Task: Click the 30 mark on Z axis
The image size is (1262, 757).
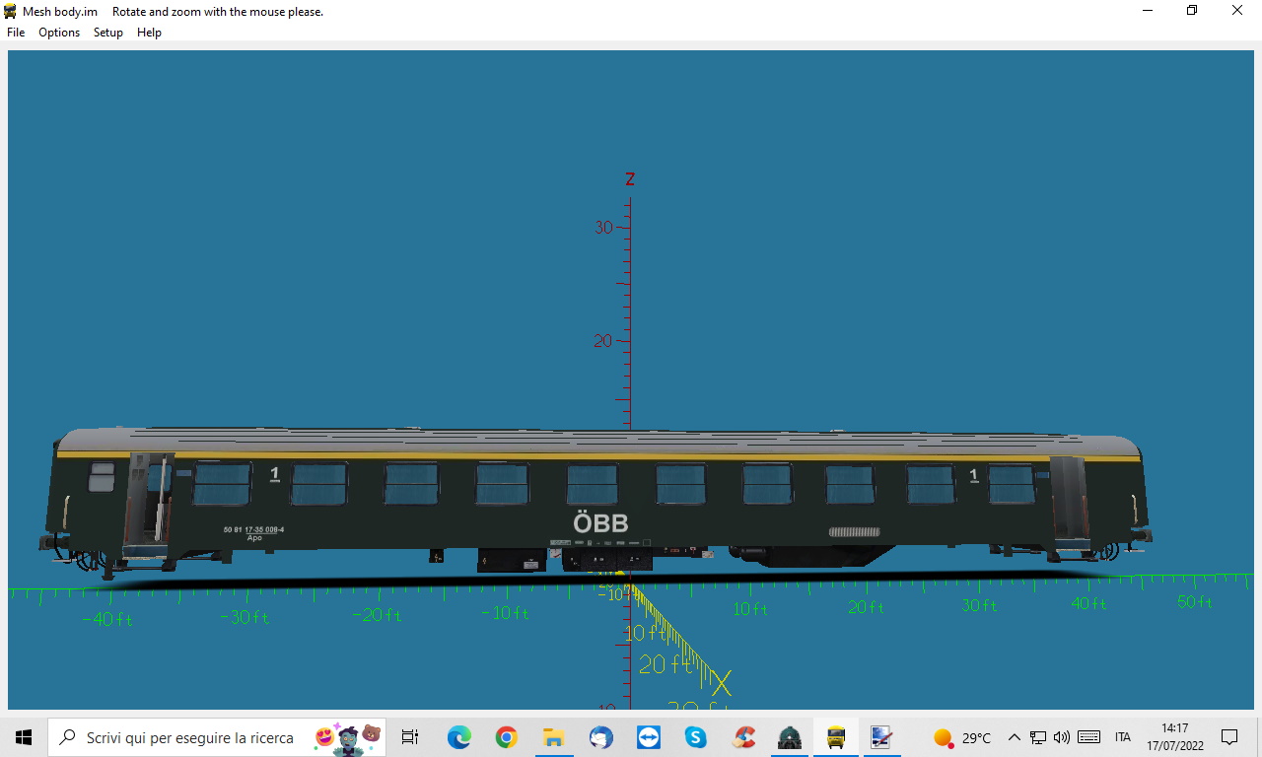Action: [603, 227]
